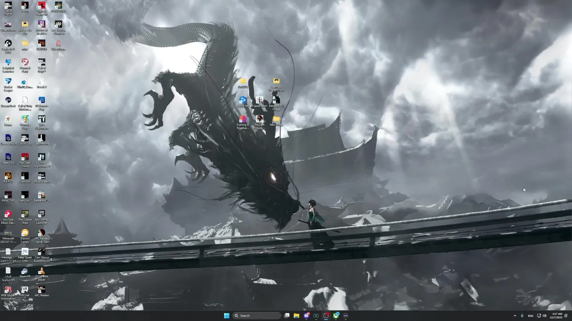
Task: Select RISK Global Domination icon
Action: [x=8, y=292]
